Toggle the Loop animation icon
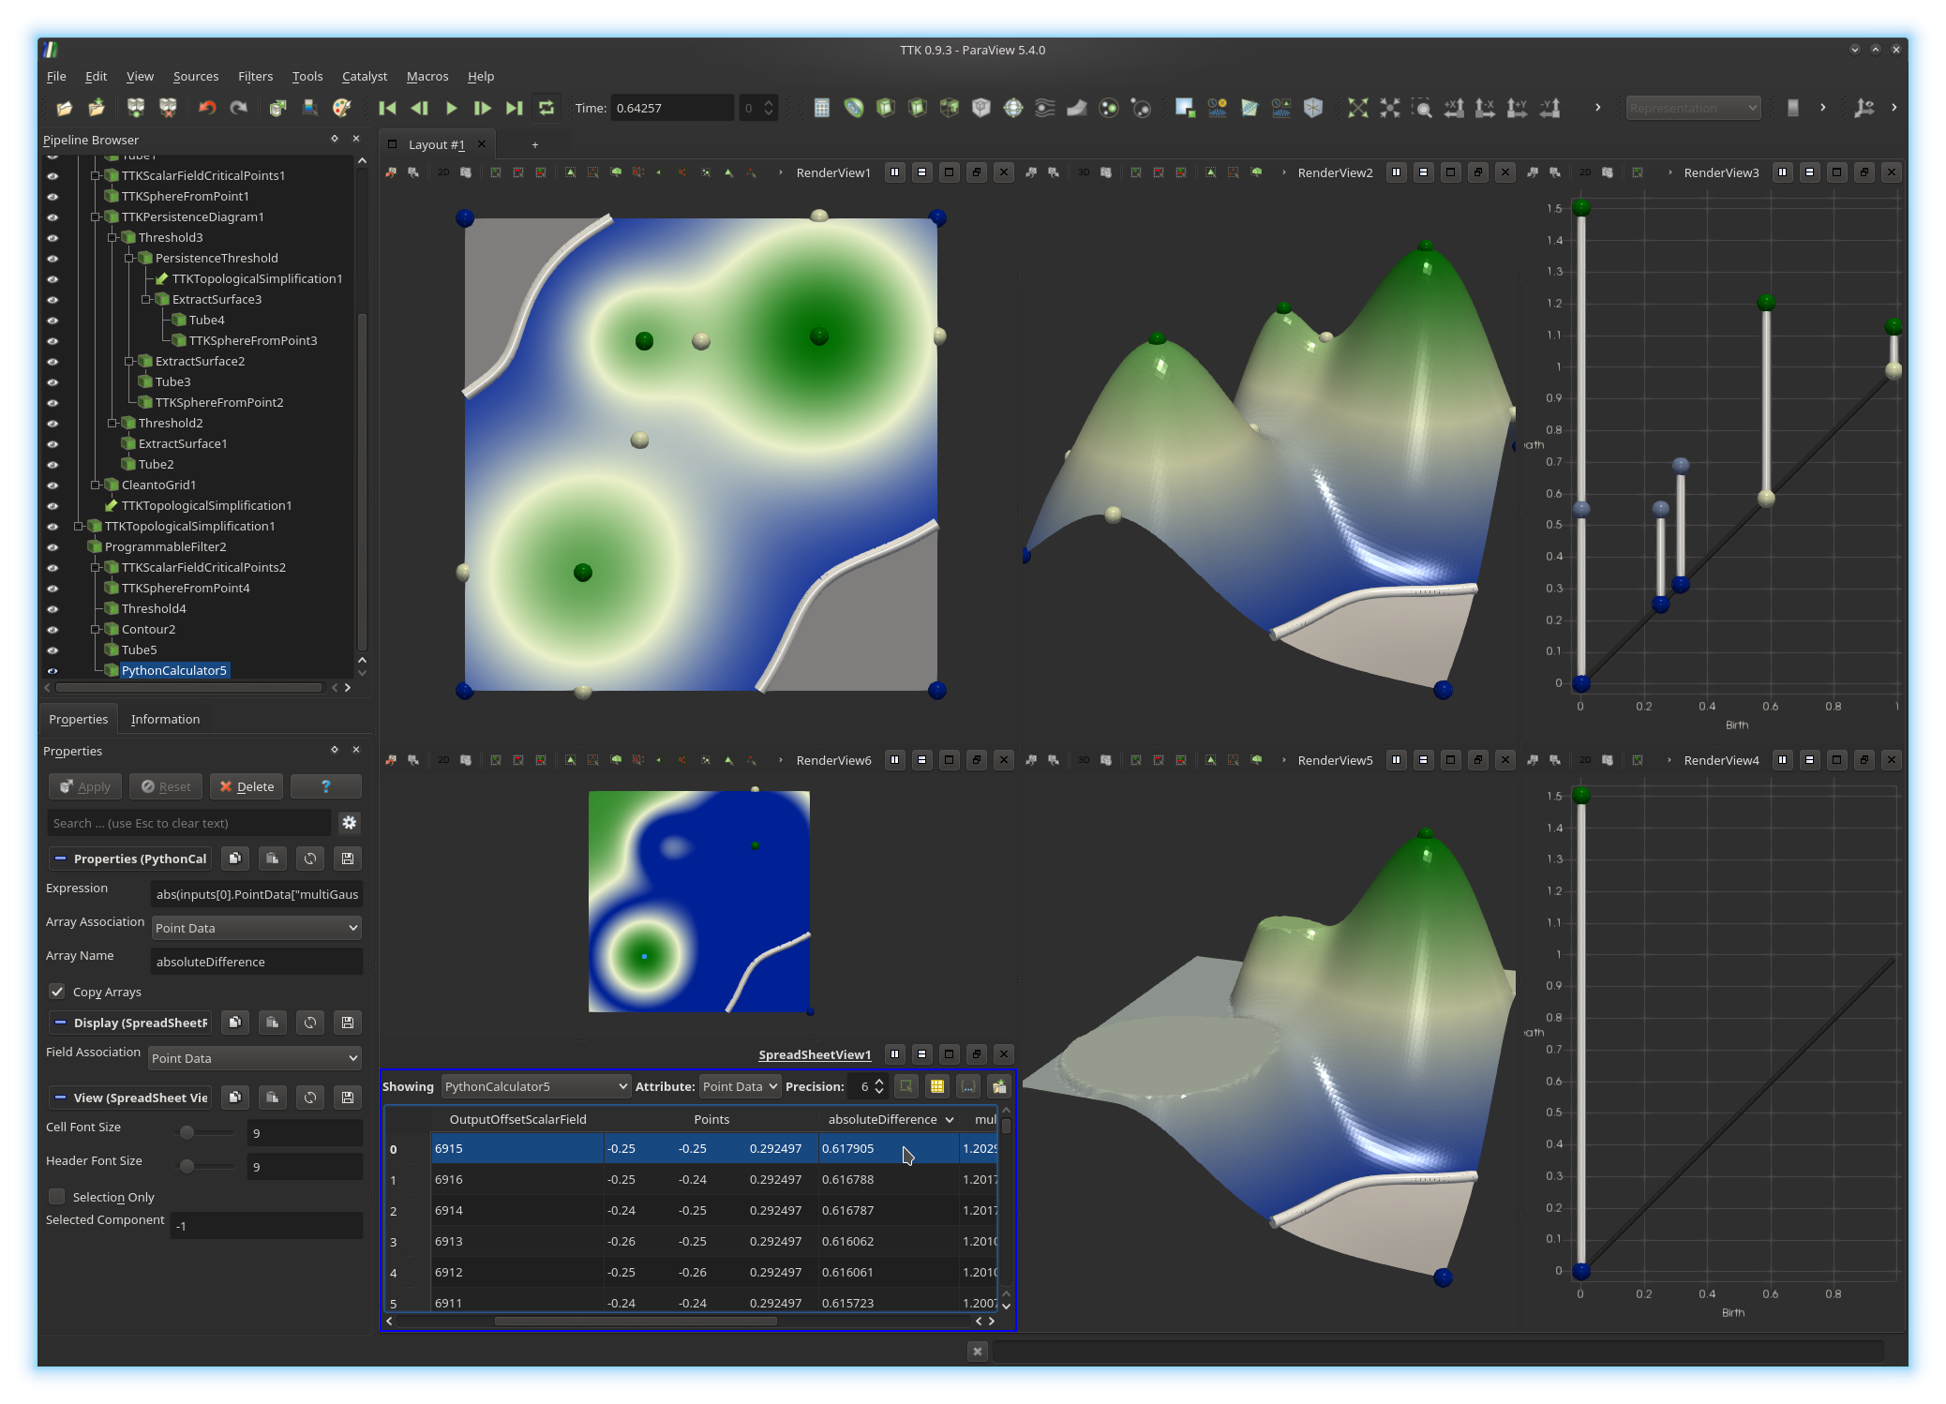The width and height of the screenshot is (1946, 1404). coord(546,108)
